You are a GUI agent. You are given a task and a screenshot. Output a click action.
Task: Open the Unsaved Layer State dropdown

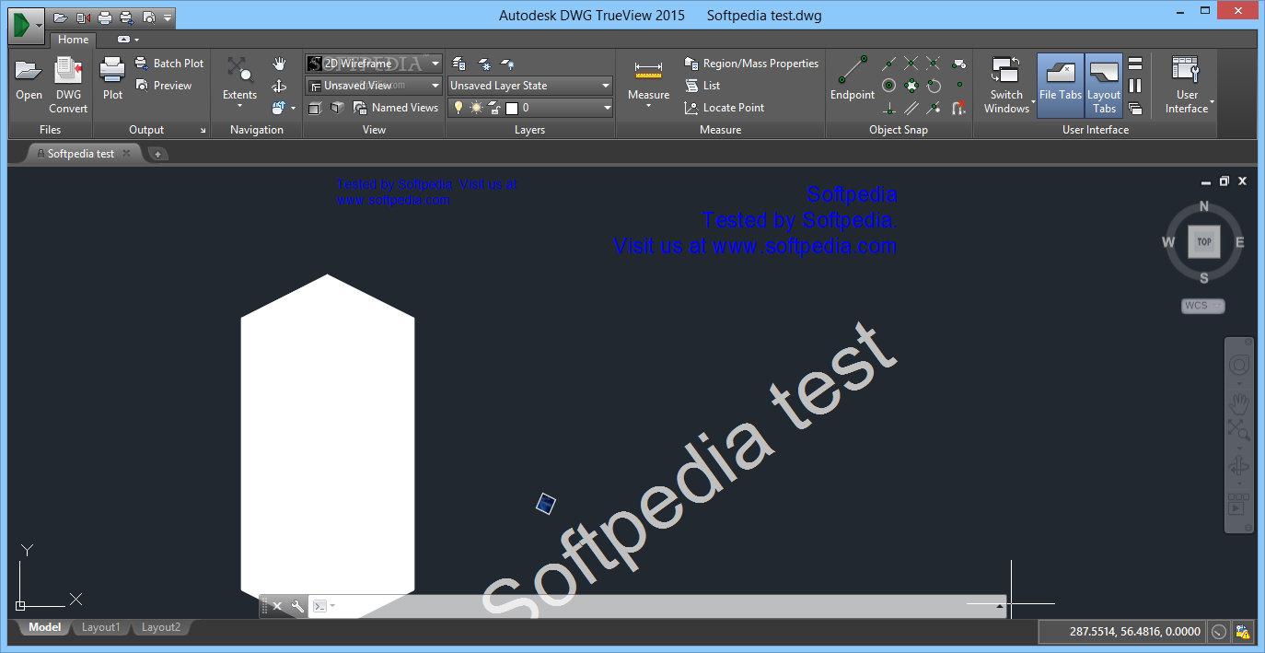(530, 86)
